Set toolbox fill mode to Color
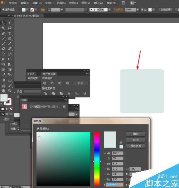 click(x=3, y=109)
